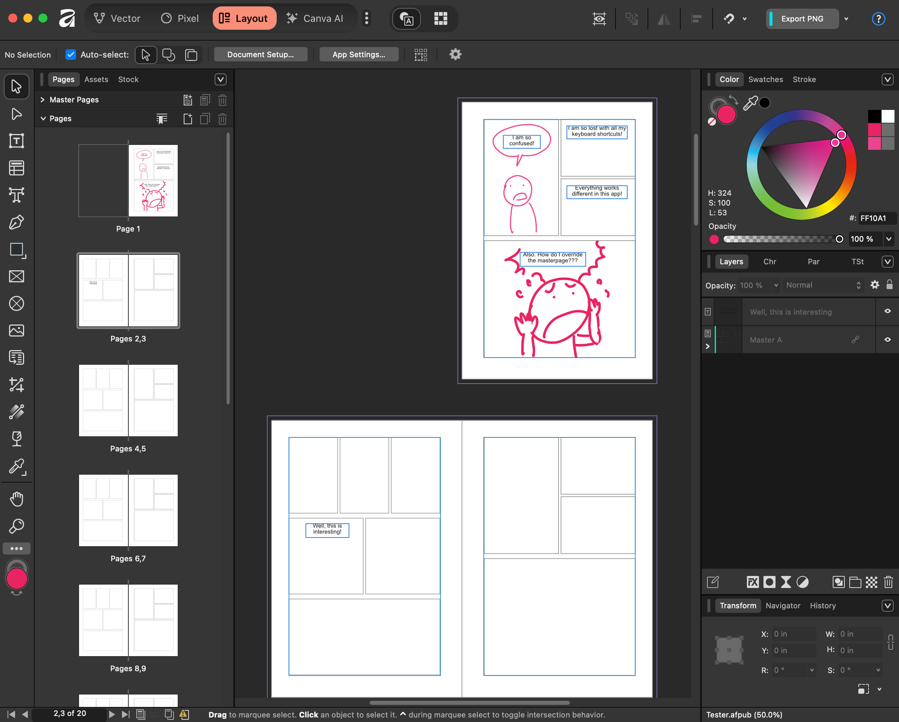The image size is (899, 722).
Task: Open the Normal blend mode dropdown
Action: point(822,285)
